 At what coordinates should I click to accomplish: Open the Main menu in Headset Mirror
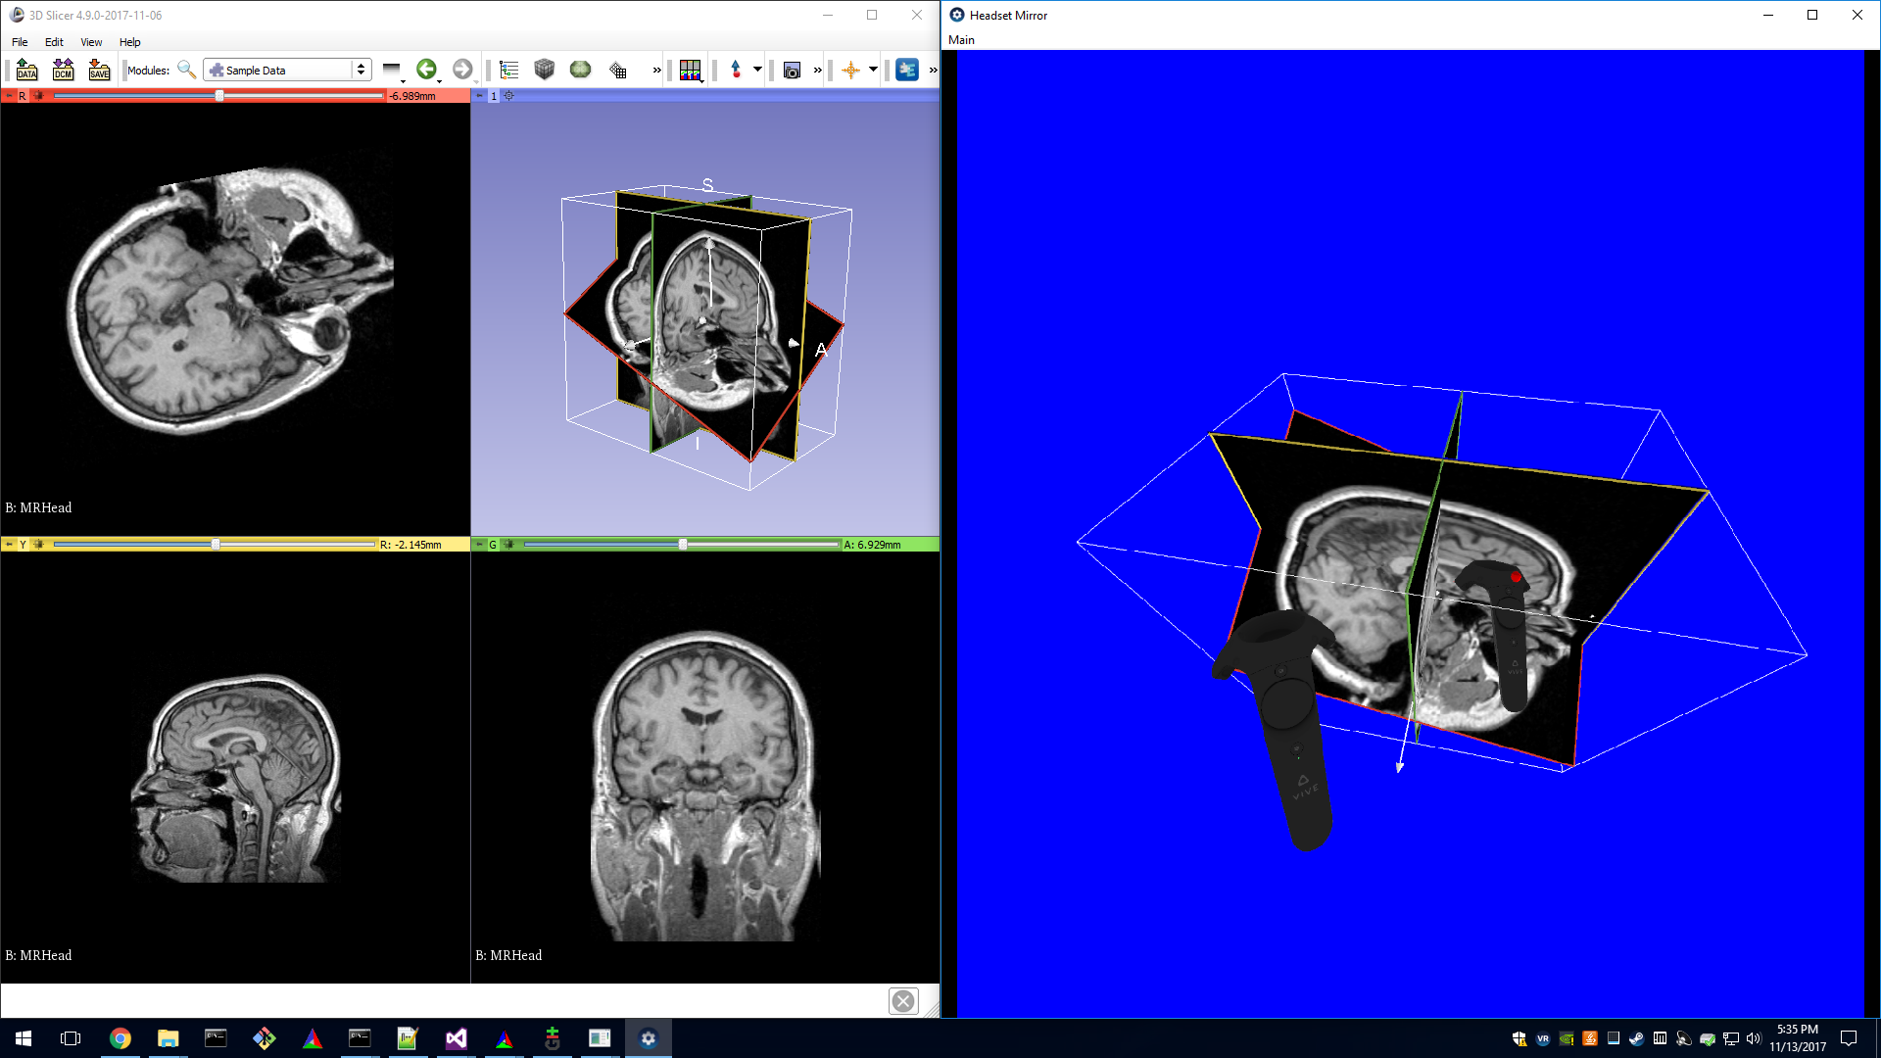pyautogui.click(x=961, y=40)
